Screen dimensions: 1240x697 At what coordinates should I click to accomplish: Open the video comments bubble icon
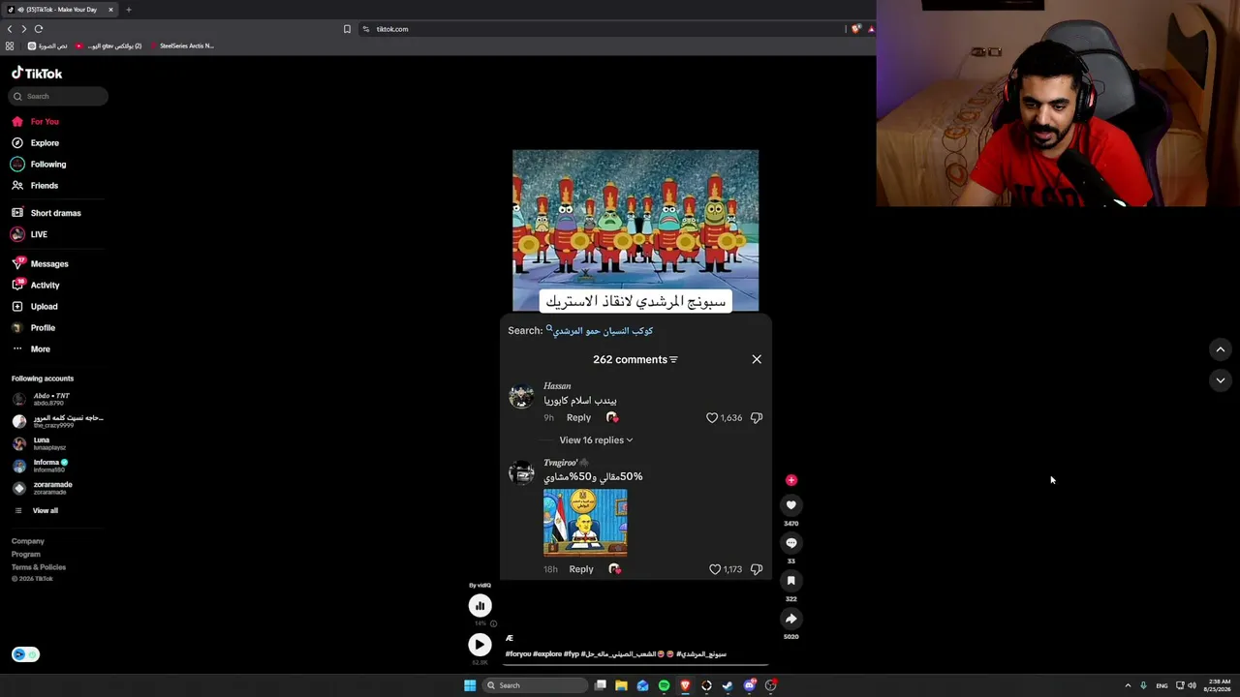(791, 543)
